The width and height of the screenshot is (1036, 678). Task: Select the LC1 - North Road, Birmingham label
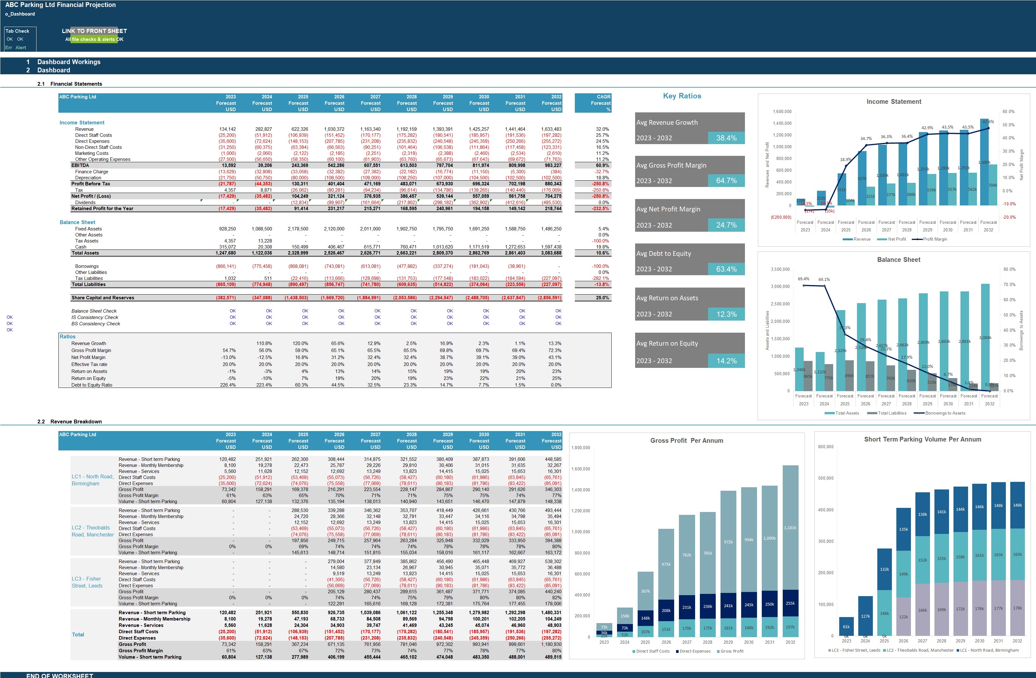(93, 480)
